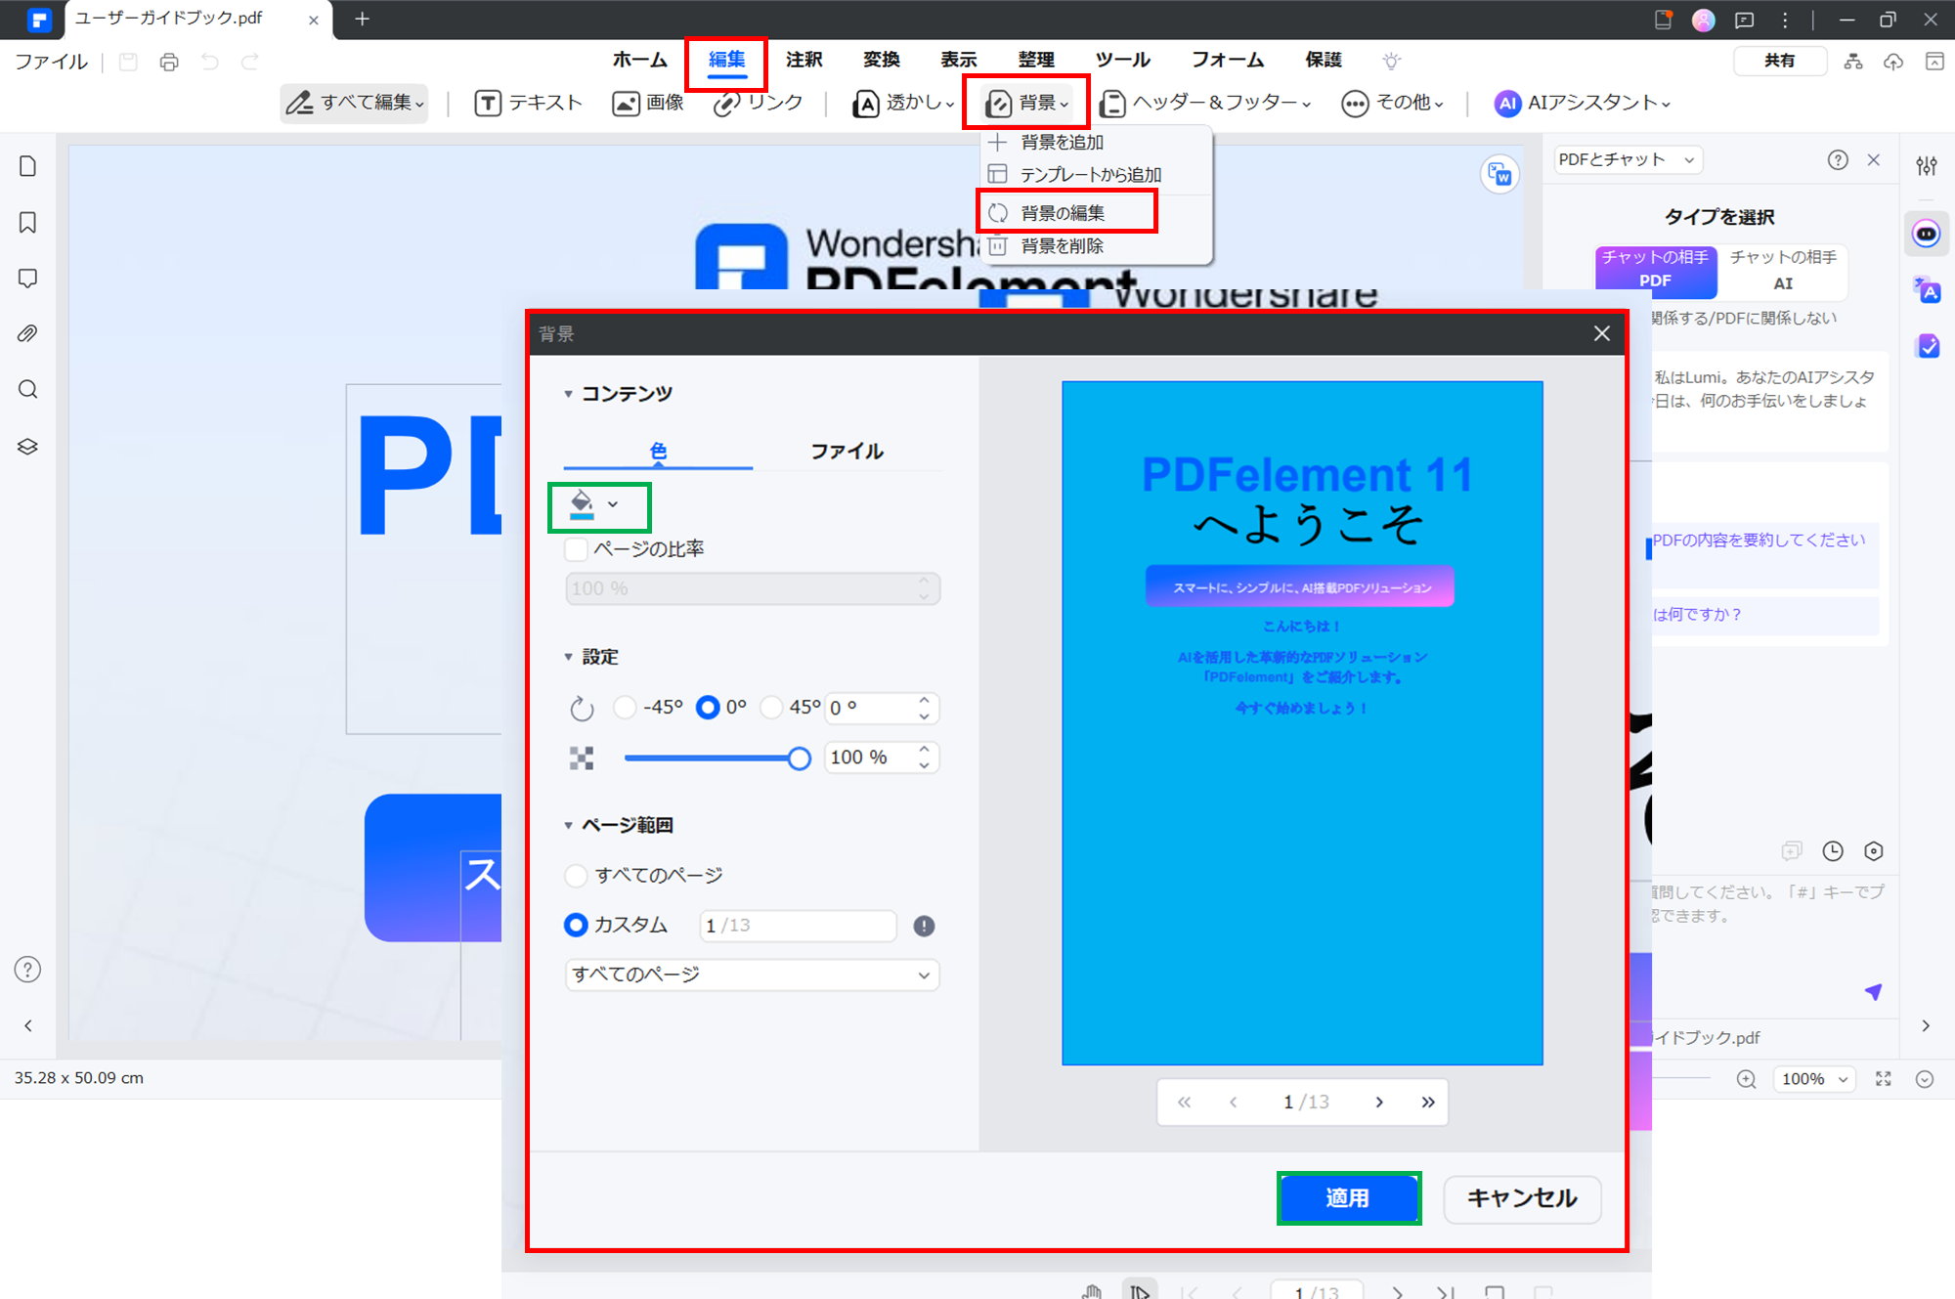This screenshot has width=1955, height=1299.
Task: Open the comments panel in left sidebar
Action: click(27, 279)
